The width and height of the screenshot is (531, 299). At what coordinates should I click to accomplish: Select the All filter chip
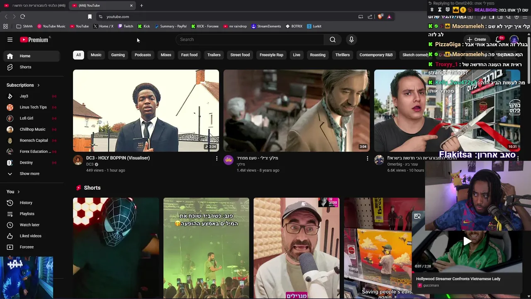[78, 55]
